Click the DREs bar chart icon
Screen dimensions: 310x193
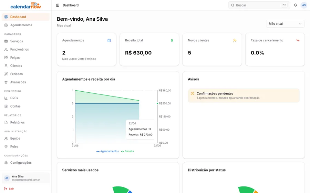click(6, 98)
